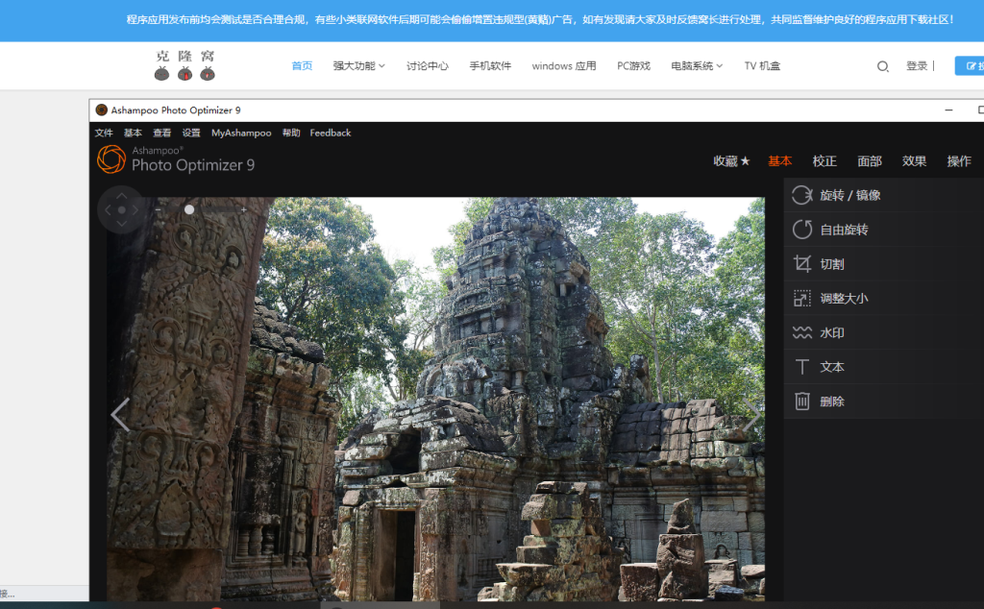The image size is (984, 609).
Task: Click the zoom out minus button
Action: coord(159,209)
